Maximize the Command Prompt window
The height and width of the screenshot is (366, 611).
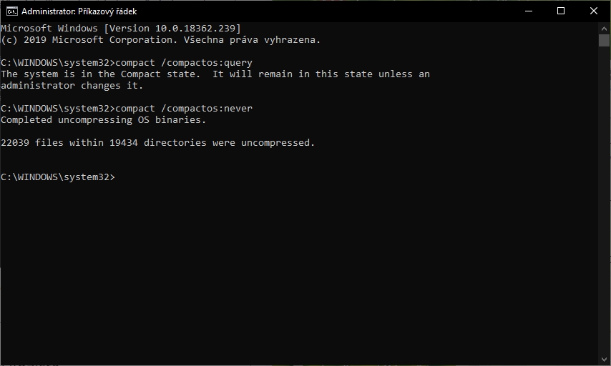[561, 11]
